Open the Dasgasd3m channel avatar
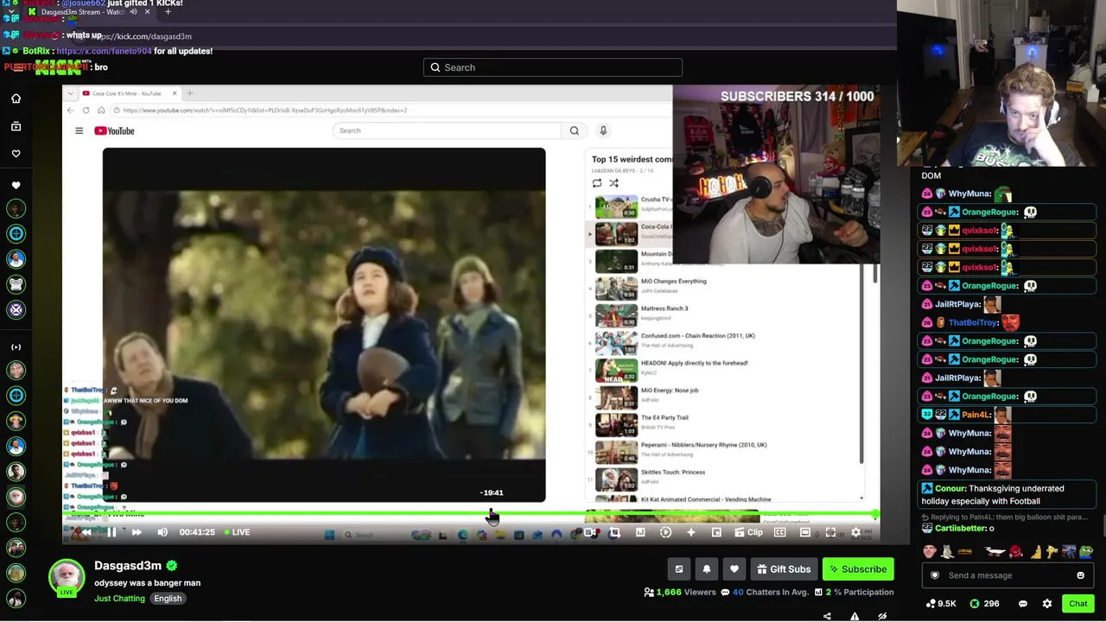 [x=67, y=579]
